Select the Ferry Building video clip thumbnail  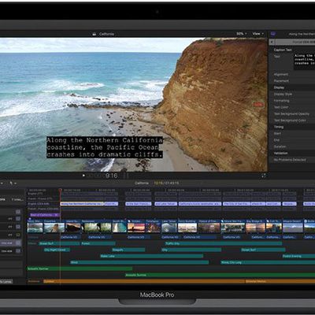187,226
